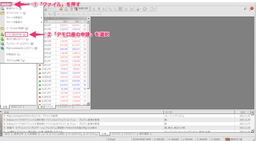256x141 pixels.
Task: Choose 取引口座にログイン menu entry
Action: coord(17,39)
